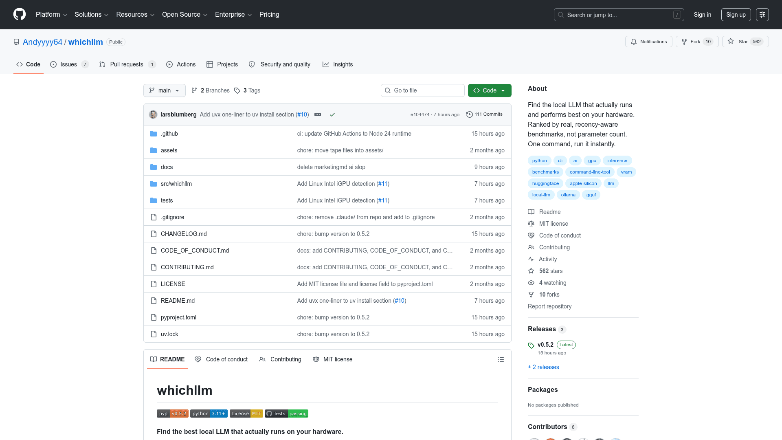Open the Insights tab

(x=338, y=64)
